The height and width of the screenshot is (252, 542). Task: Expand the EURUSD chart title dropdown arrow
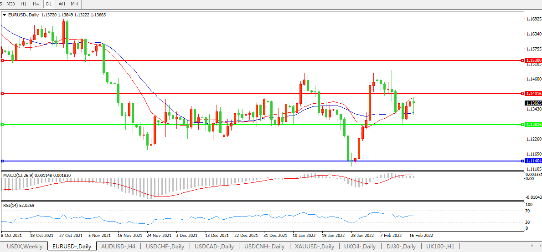click(x=5, y=15)
